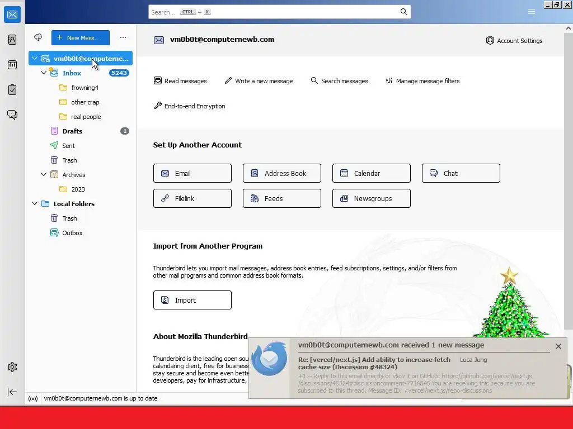Set up an Address Book
Image resolution: width=573 pixels, height=429 pixels.
[282, 173]
